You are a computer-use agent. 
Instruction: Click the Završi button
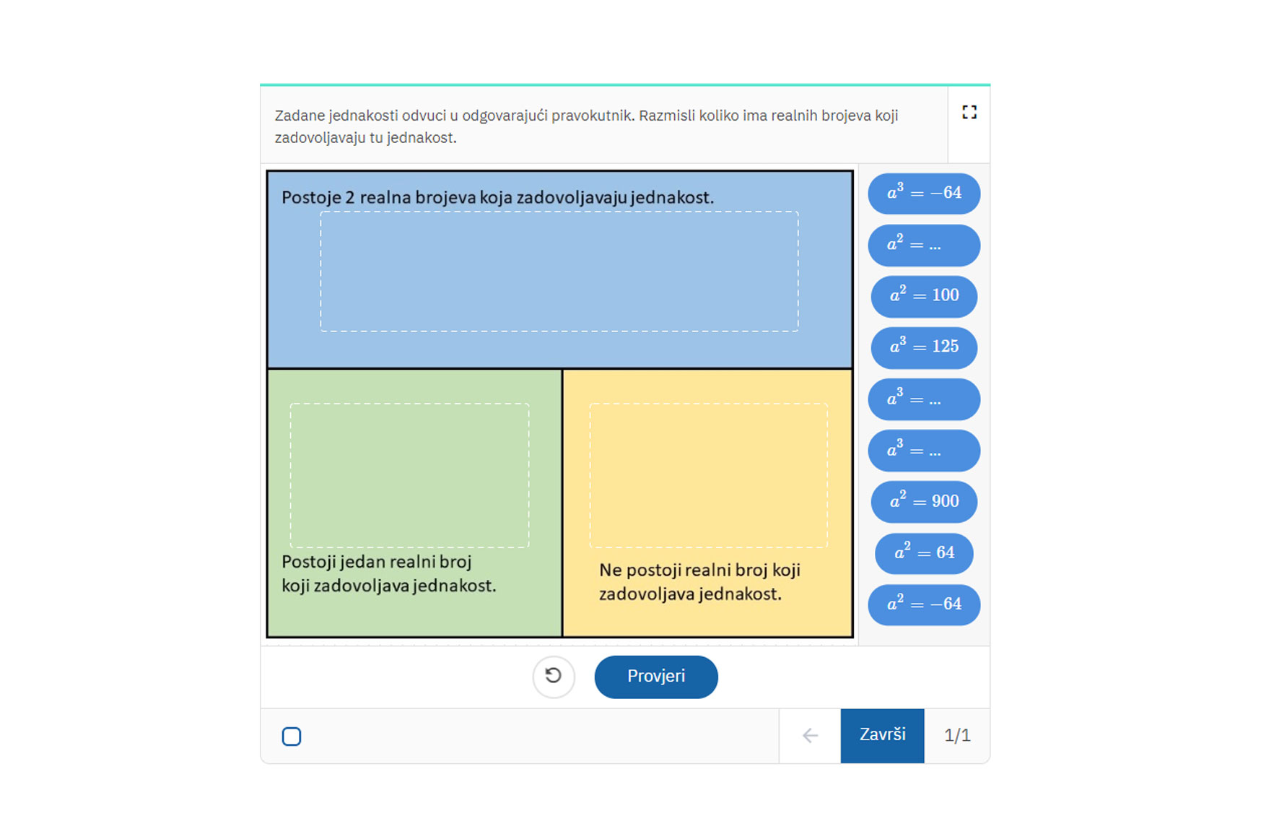pos(882,735)
